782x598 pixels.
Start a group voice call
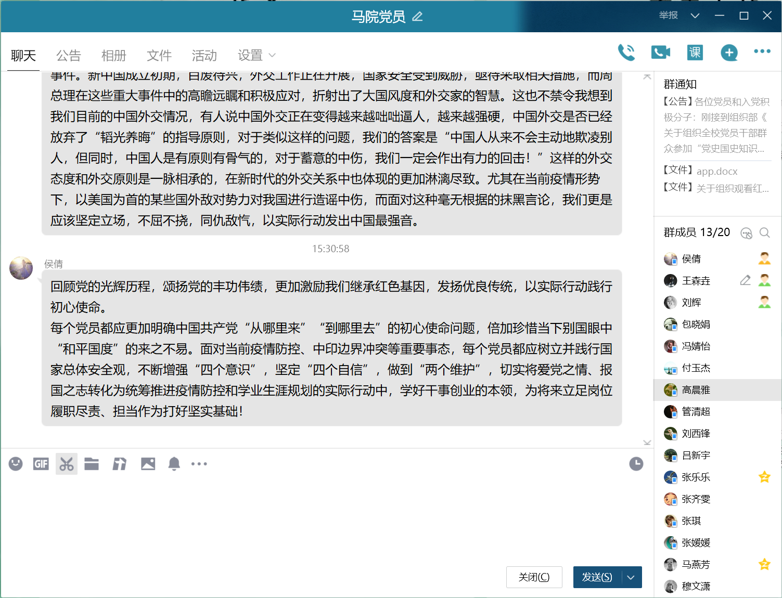click(x=626, y=53)
